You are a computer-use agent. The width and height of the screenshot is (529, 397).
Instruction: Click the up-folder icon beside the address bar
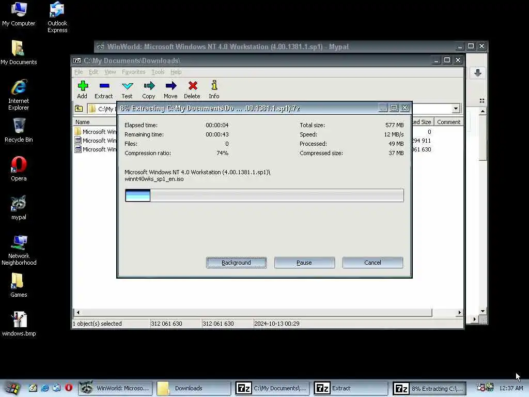pos(79,109)
